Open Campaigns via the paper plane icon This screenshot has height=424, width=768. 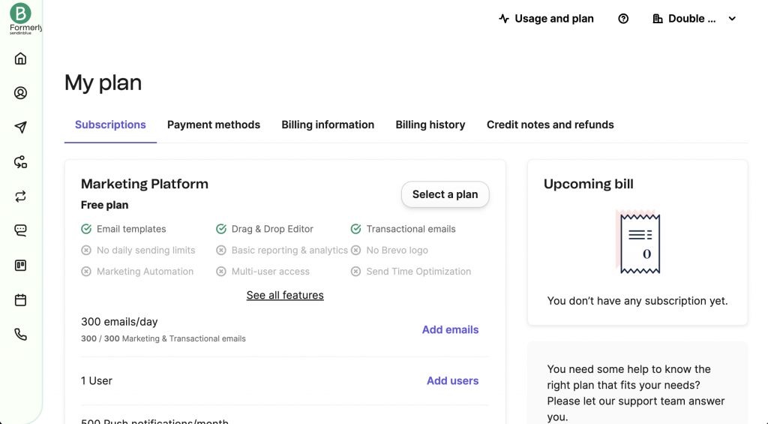point(21,128)
